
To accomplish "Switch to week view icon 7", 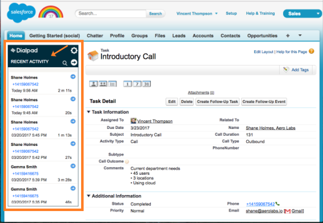I will pyautogui.click(x=137, y=84).
